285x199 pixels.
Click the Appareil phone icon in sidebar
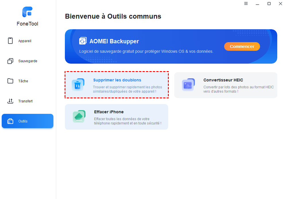coord(10,41)
